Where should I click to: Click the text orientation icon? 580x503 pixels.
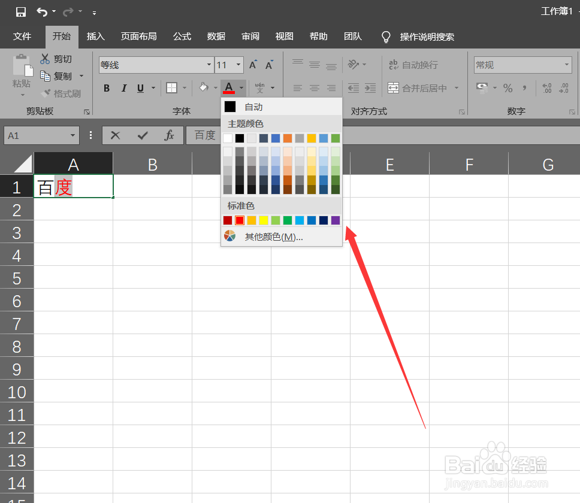pos(354,65)
